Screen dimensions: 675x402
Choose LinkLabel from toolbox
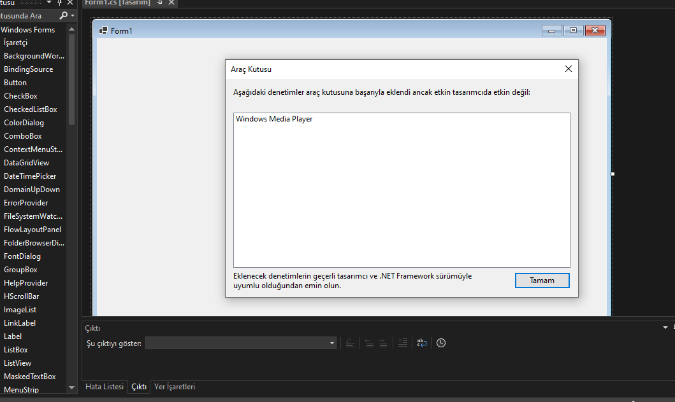tap(19, 322)
